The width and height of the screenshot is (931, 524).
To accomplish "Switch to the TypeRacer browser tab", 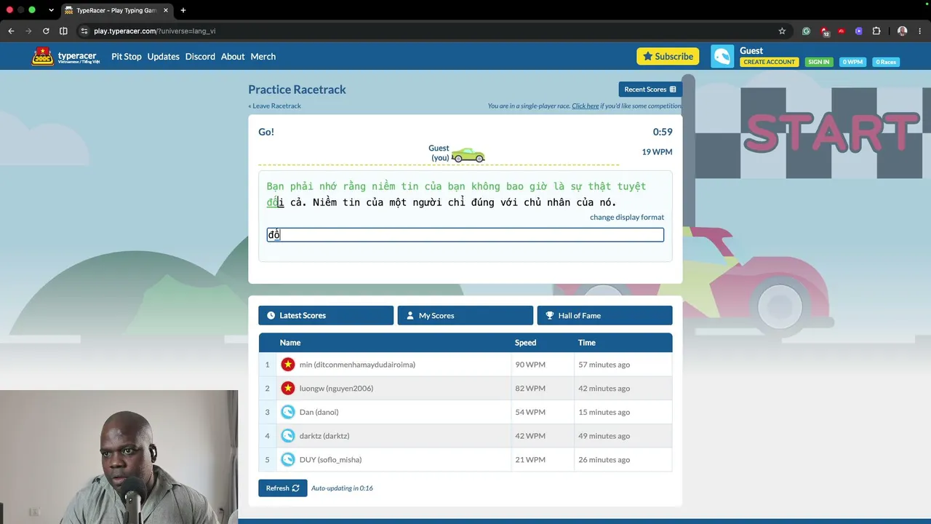I will point(116,10).
